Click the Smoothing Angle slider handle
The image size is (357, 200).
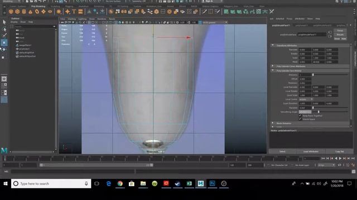tap(319, 112)
